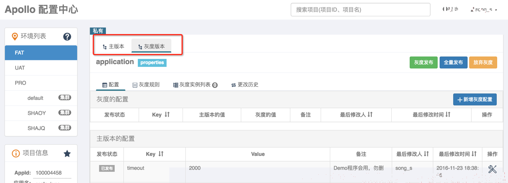
Task: Sort the main version table by 最后修改时间
Action: [474, 154]
